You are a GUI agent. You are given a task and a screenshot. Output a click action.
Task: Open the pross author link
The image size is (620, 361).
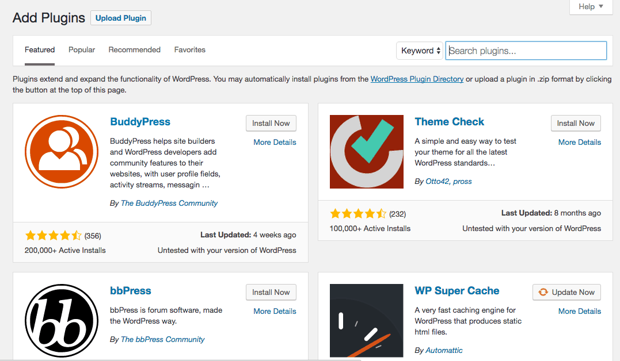coord(462,182)
